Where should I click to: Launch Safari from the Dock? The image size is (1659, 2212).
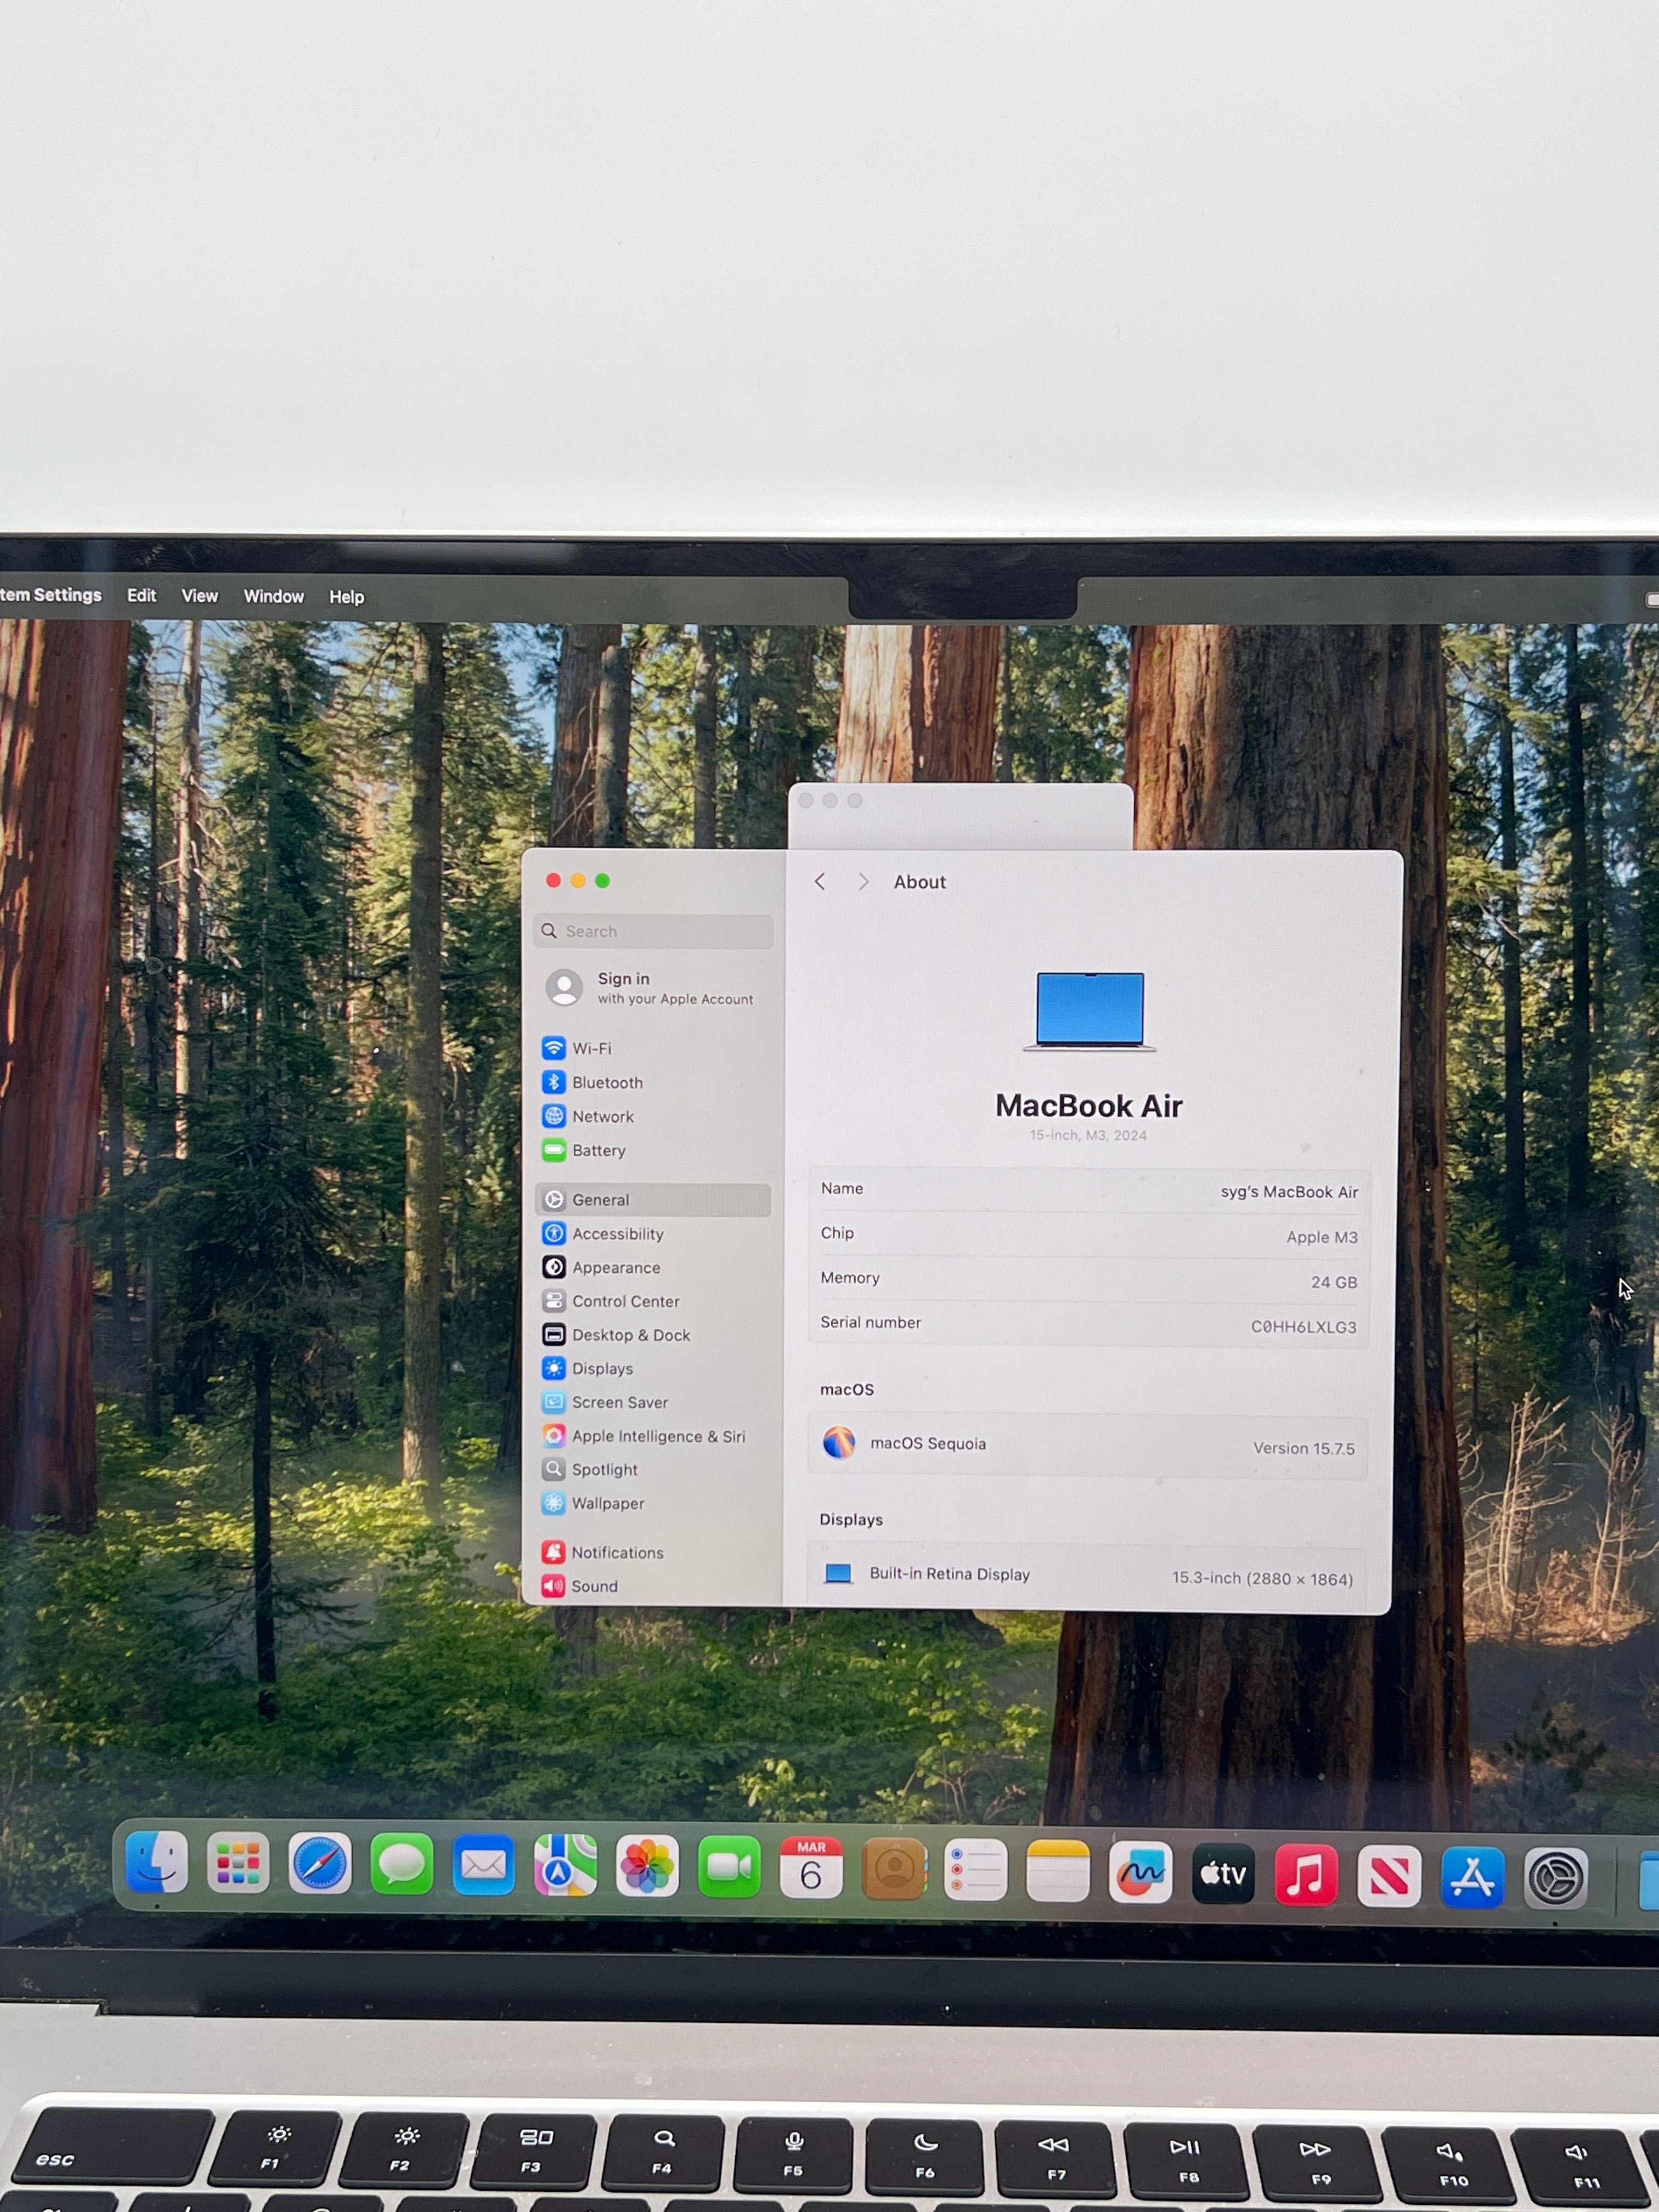(320, 1864)
